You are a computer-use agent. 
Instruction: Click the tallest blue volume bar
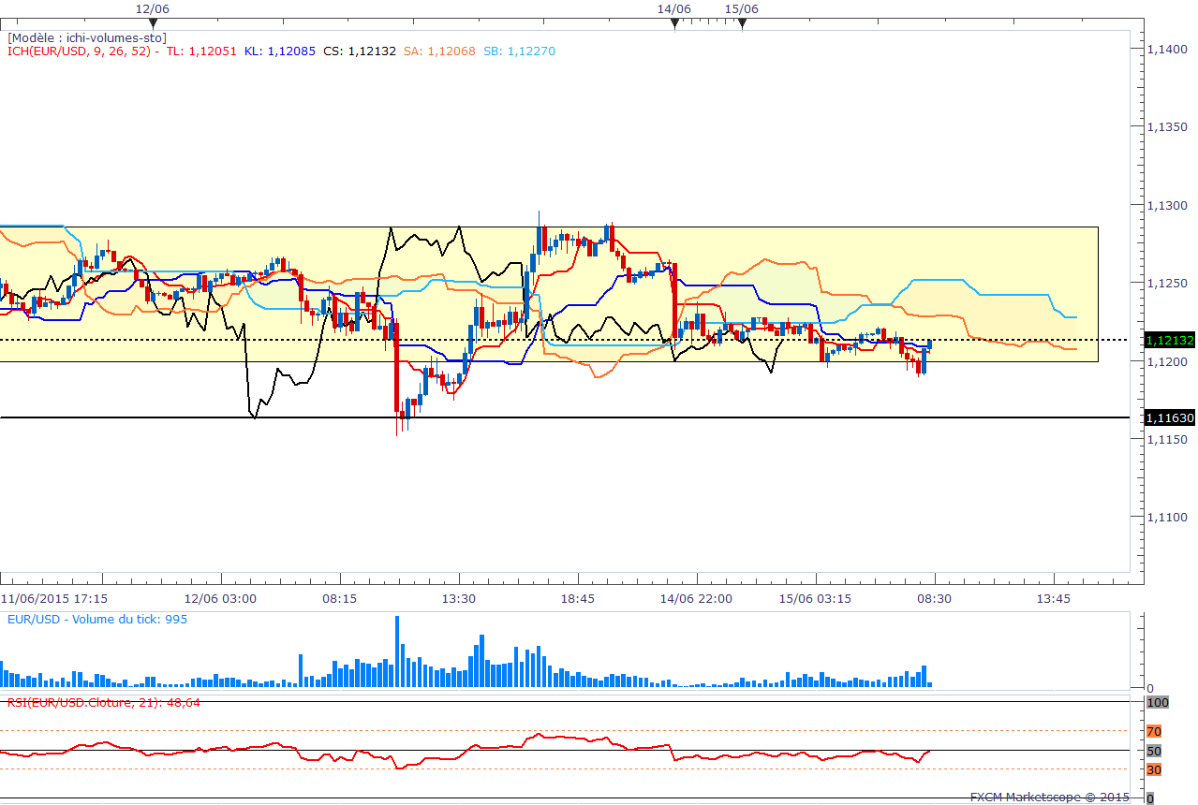click(x=397, y=651)
